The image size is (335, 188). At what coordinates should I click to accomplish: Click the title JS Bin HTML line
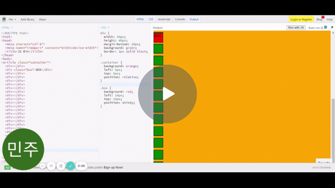(24, 51)
